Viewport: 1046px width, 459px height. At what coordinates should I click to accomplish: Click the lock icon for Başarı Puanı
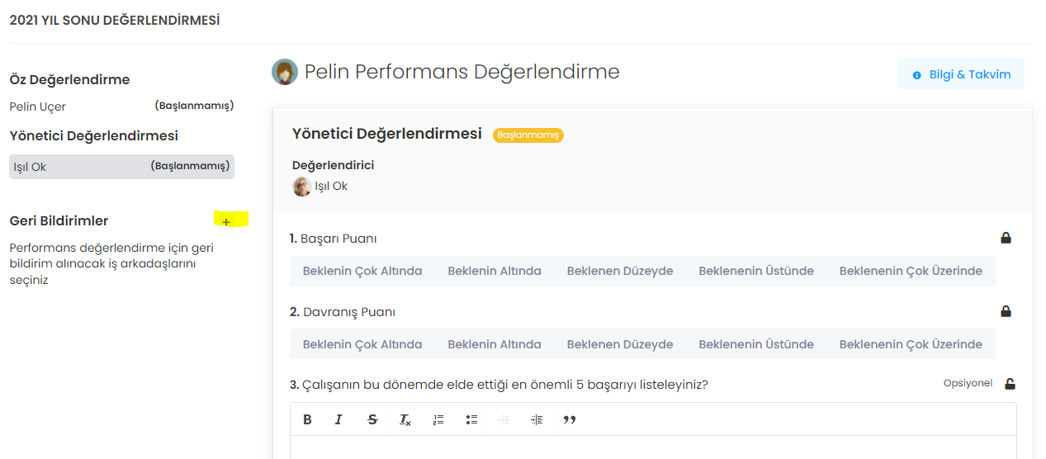pos(1006,239)
